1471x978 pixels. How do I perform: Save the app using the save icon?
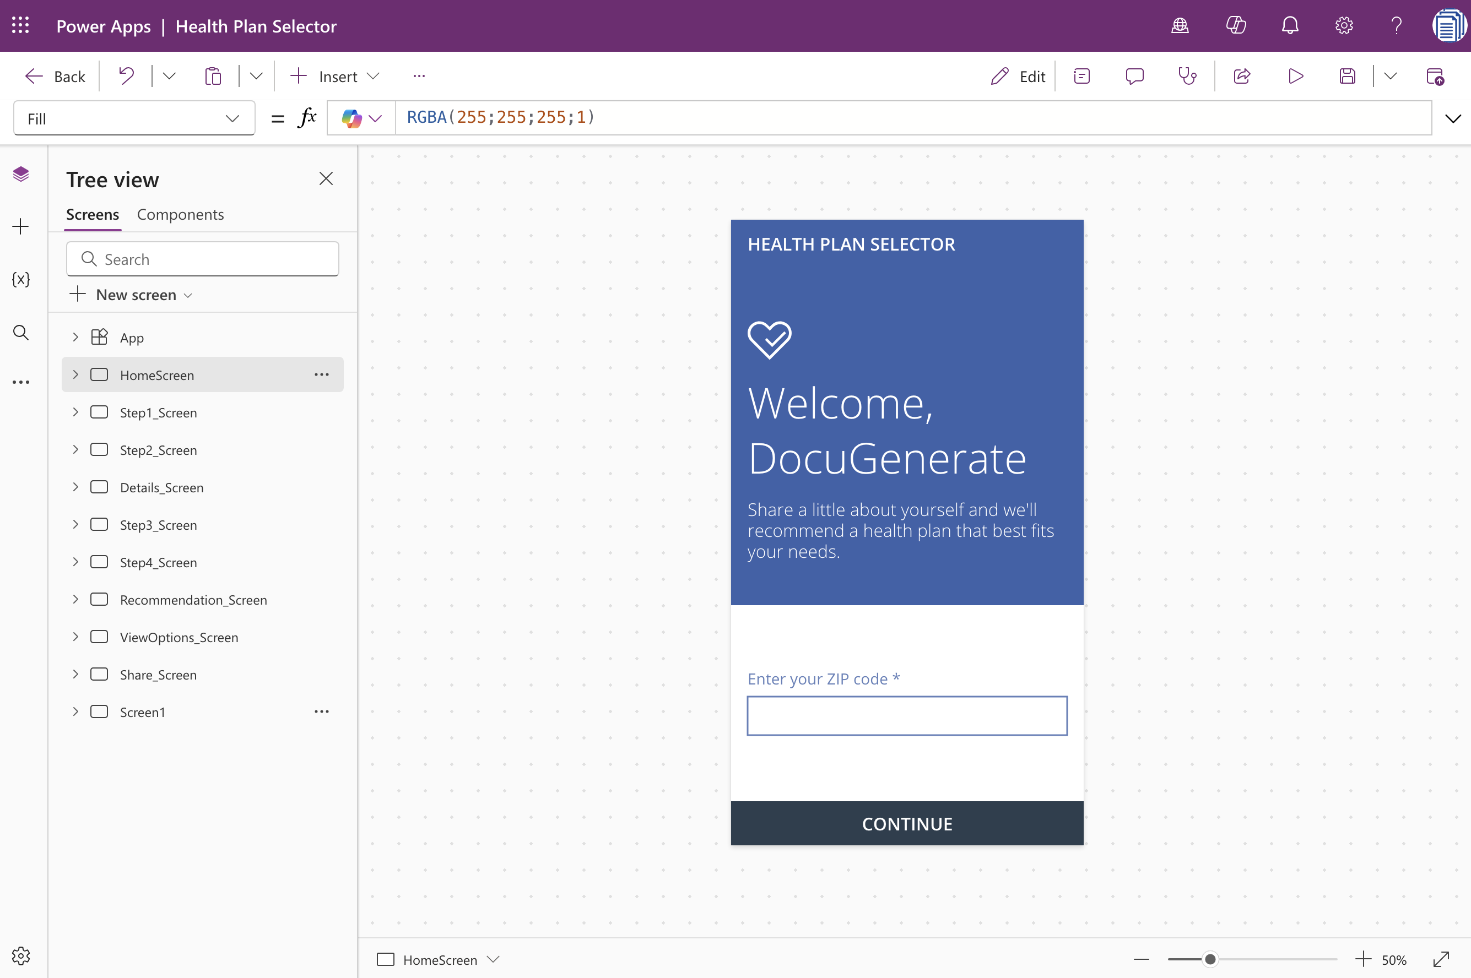1348,75
